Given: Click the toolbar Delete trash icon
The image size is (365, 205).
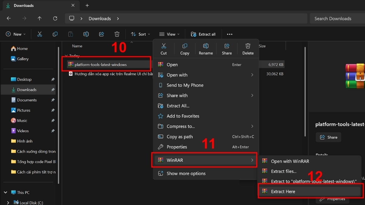Looking at the screenshot, I should click(x=117, y=34).
